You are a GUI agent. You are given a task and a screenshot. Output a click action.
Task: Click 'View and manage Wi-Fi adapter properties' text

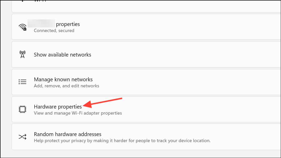click(x=78, y=113)
